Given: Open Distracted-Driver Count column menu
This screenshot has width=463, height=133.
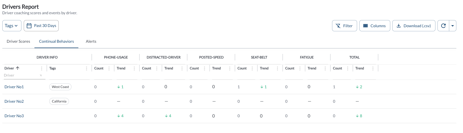Looking at the screenshot, I should click(157, 68).
